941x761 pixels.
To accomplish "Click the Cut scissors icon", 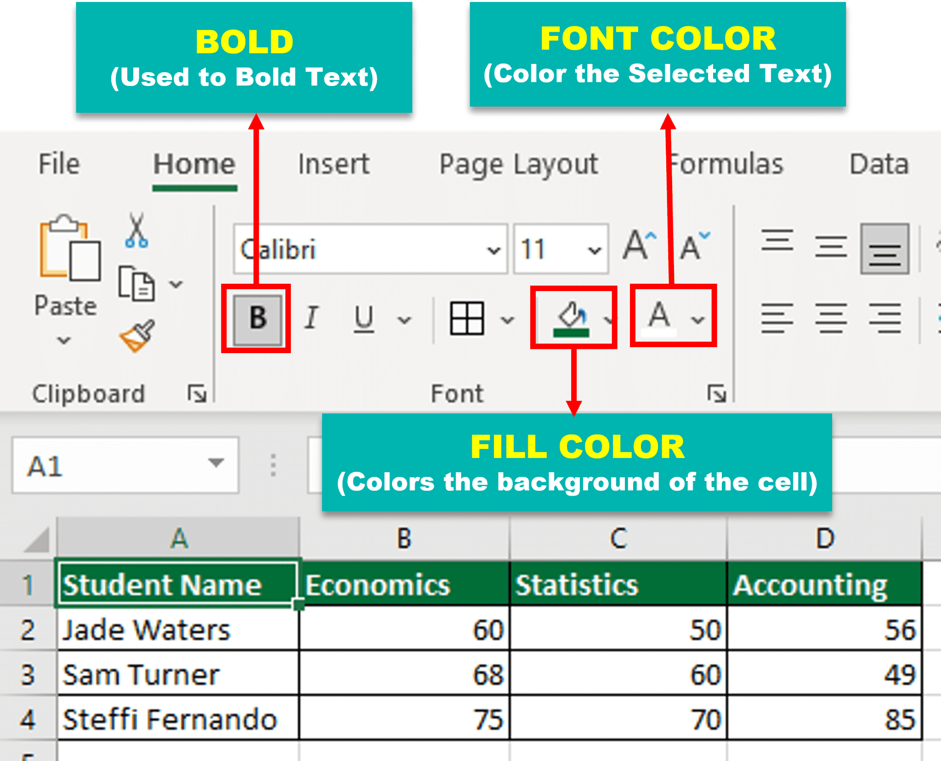I will tap(136, 231).
